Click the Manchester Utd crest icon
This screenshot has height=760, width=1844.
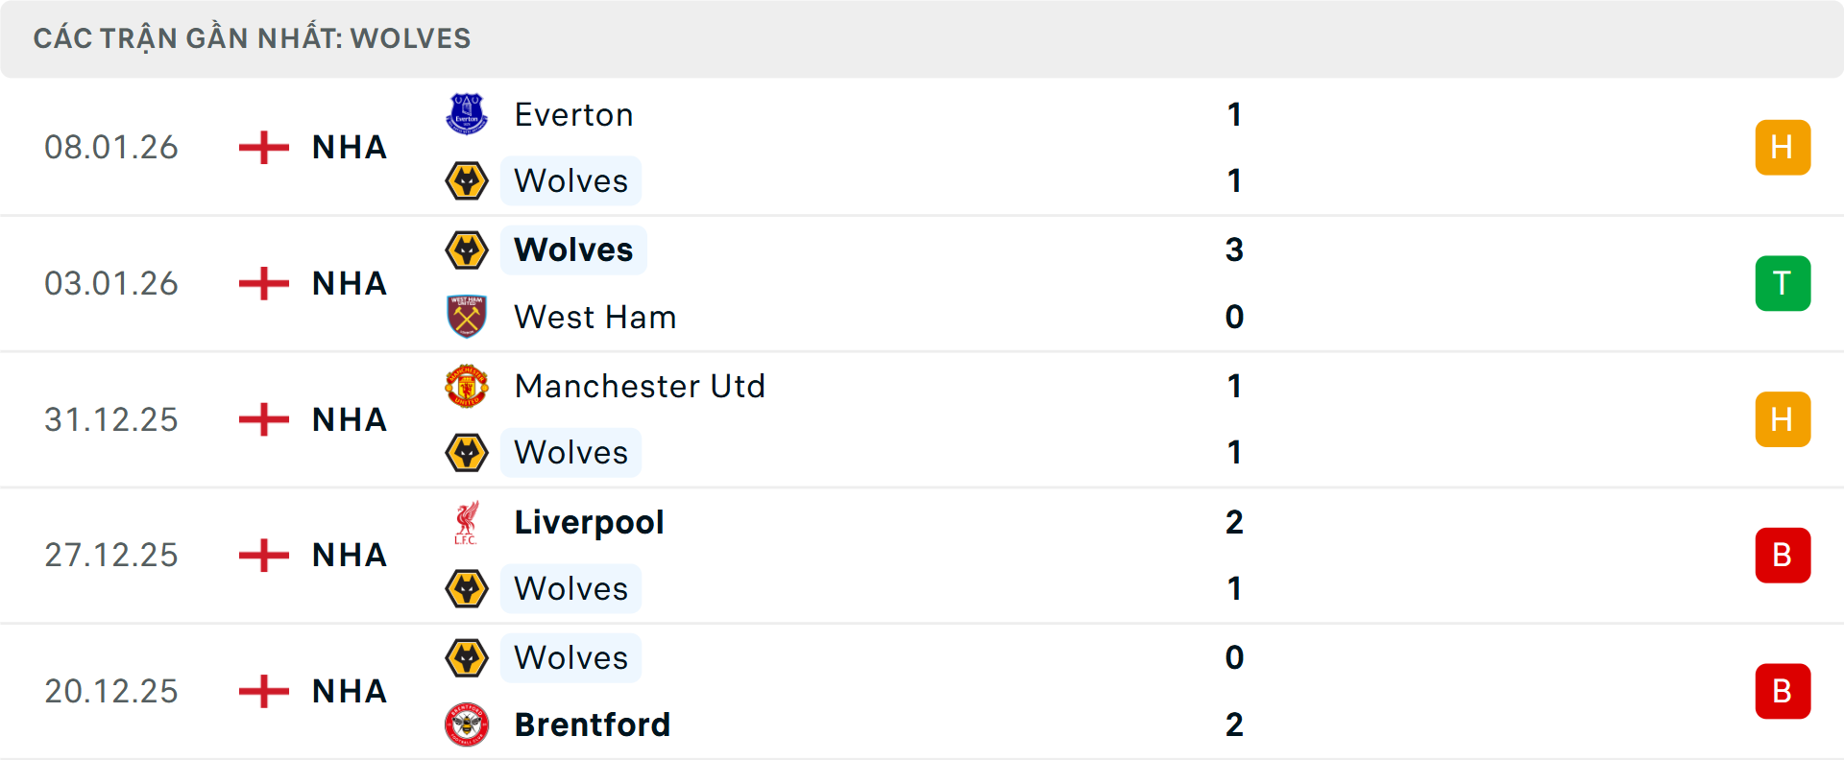(468, 387)
